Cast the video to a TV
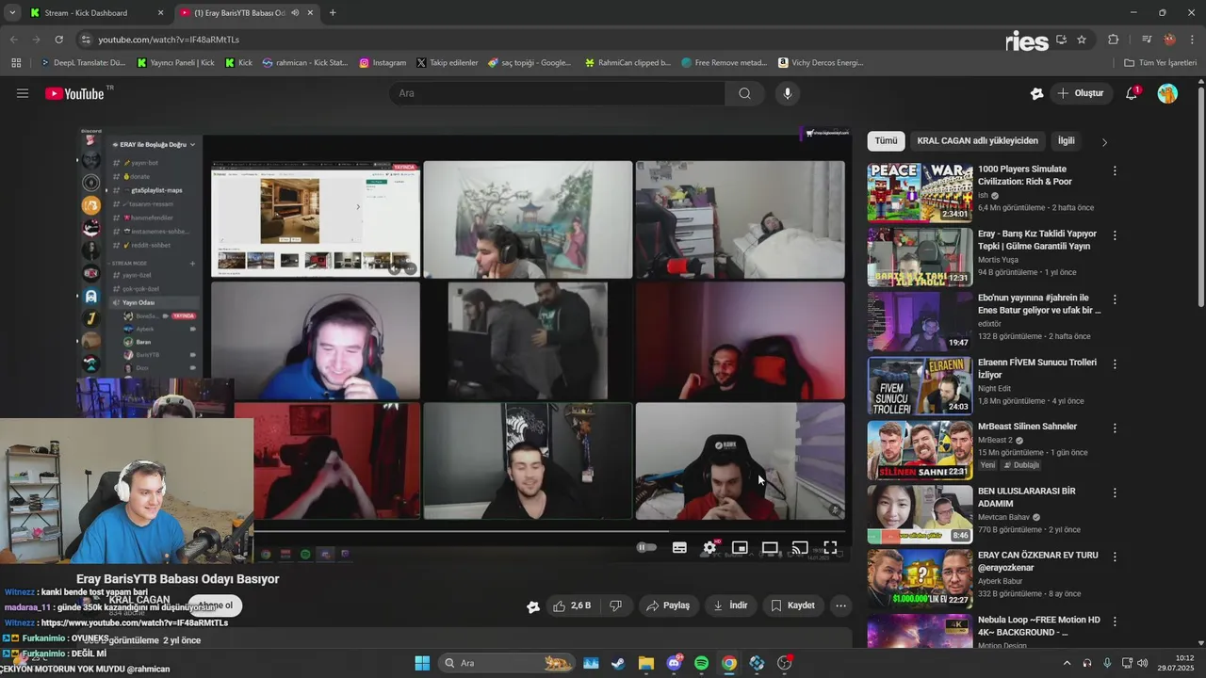This screenshot has height=678, width=1206. (x=800, y=547)
